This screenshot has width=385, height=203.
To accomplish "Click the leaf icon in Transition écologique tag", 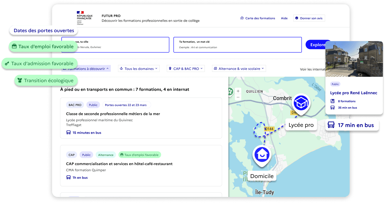I will [20, 80].
